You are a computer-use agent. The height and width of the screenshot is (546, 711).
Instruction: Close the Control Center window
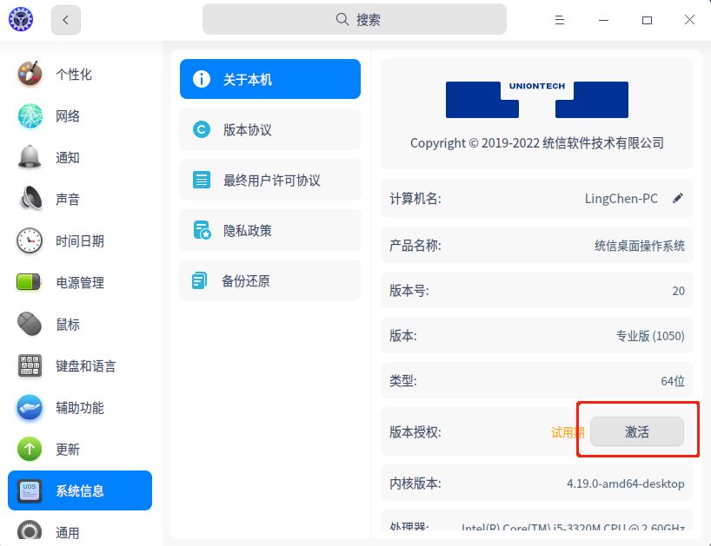pyautogui.click(x=689, y=19)
